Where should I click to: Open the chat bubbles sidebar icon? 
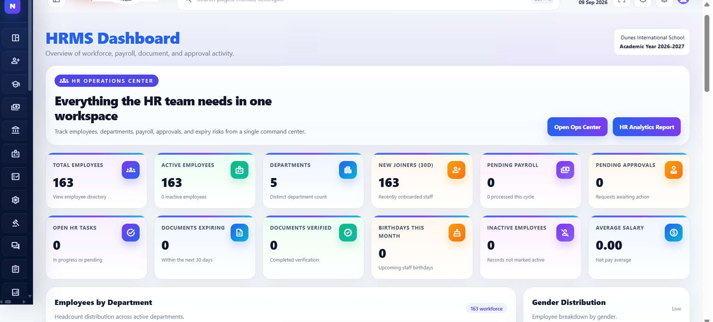(16, 246)
